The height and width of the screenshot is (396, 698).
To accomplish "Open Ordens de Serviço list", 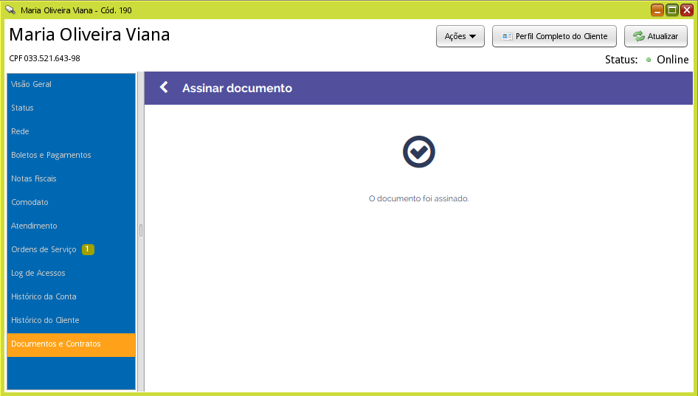I will click(72, 249).
